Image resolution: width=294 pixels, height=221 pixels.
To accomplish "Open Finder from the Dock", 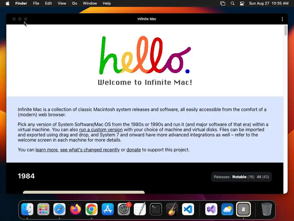I will click(27, 209).
